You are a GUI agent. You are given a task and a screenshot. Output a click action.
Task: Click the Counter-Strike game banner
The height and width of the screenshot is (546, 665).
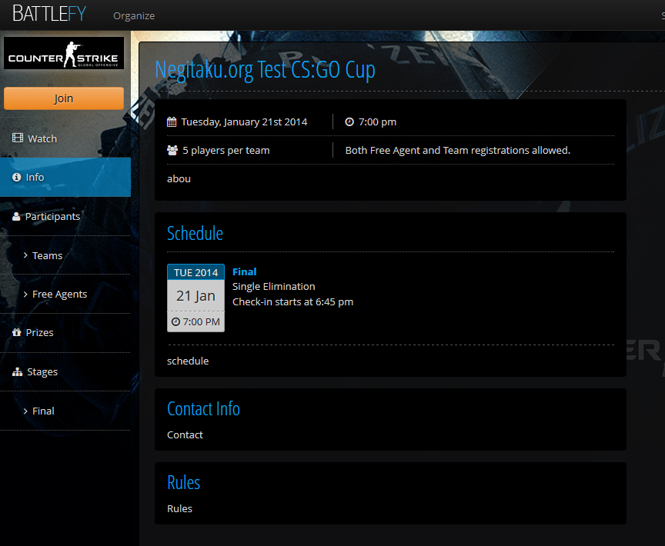click(64, 53)
